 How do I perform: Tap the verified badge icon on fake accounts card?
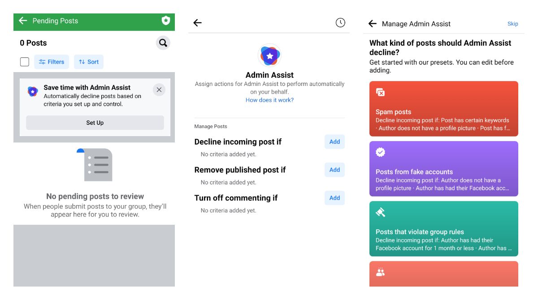[x=380, y=152]
